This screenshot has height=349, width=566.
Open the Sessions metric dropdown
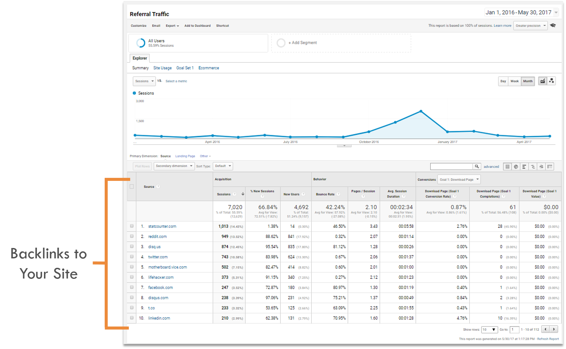point(144,81)
